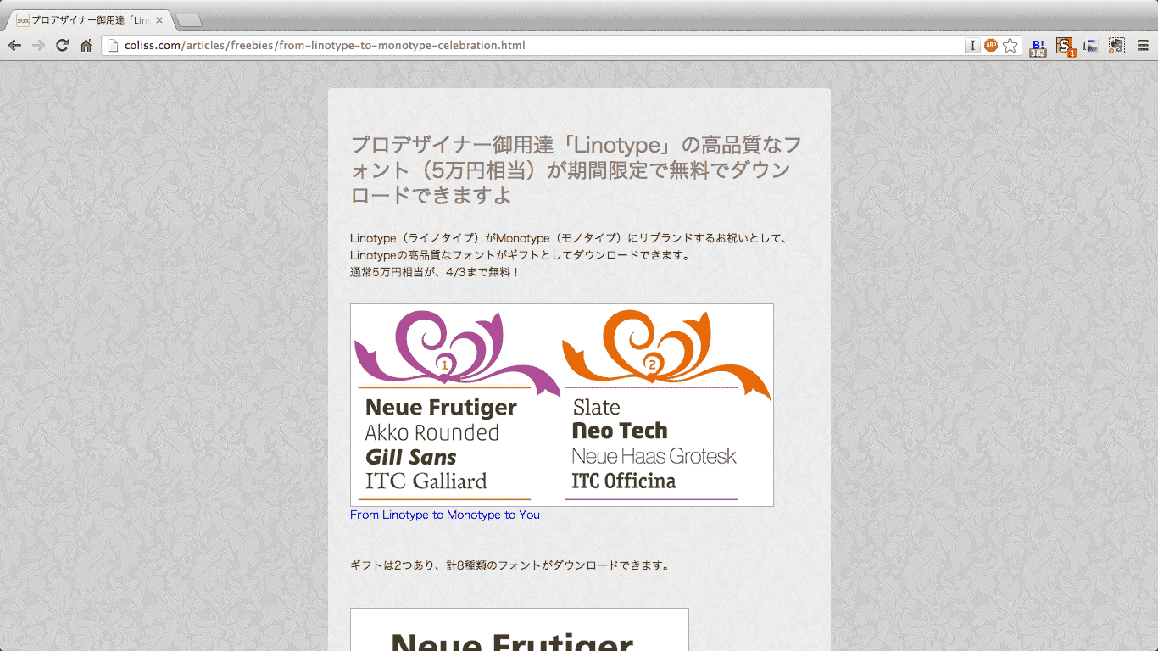Click the page info icon in address bar
The width and height of the screenshot is (1158, 651).
pyautogui.click(x=113, y=46)
